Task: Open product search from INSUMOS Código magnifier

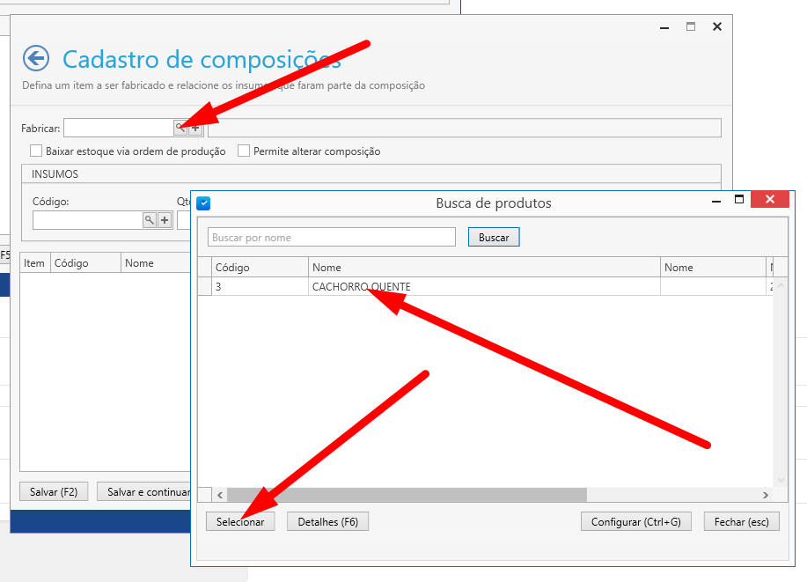Action: pyautogui.click(x=150, y=220)
